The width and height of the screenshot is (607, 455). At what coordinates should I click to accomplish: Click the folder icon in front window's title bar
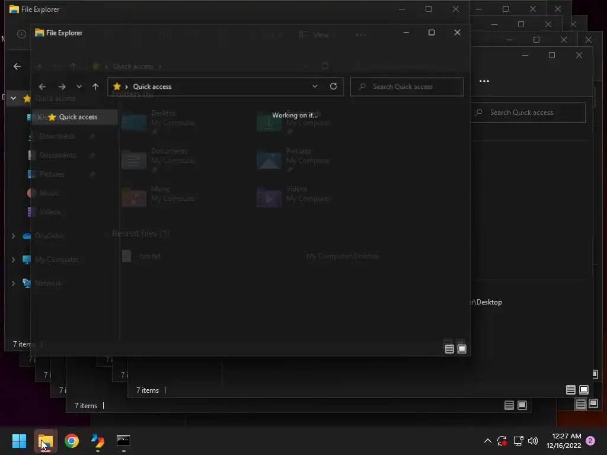tap(39, 33)
